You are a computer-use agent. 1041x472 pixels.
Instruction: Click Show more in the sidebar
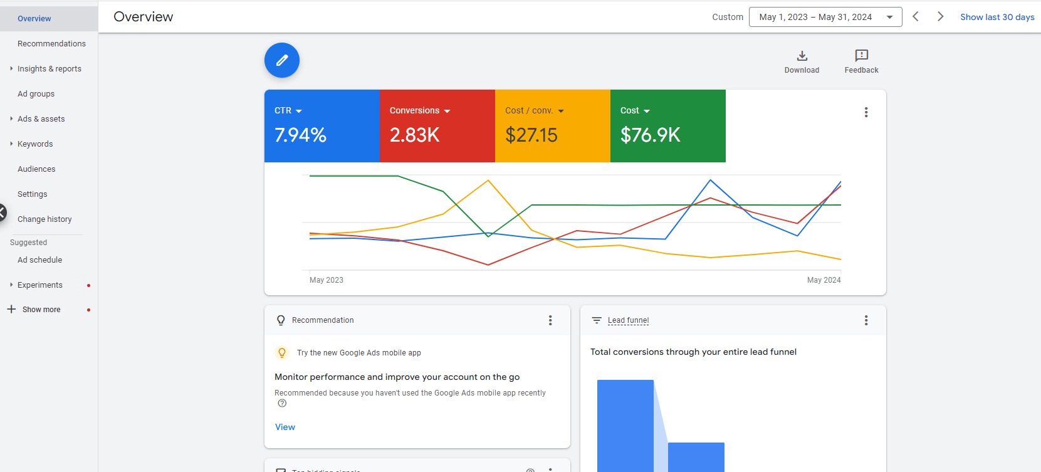click(41, 310)
